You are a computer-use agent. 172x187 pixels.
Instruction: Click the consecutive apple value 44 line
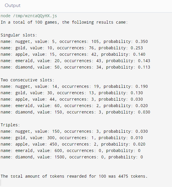tap(72, 99)
